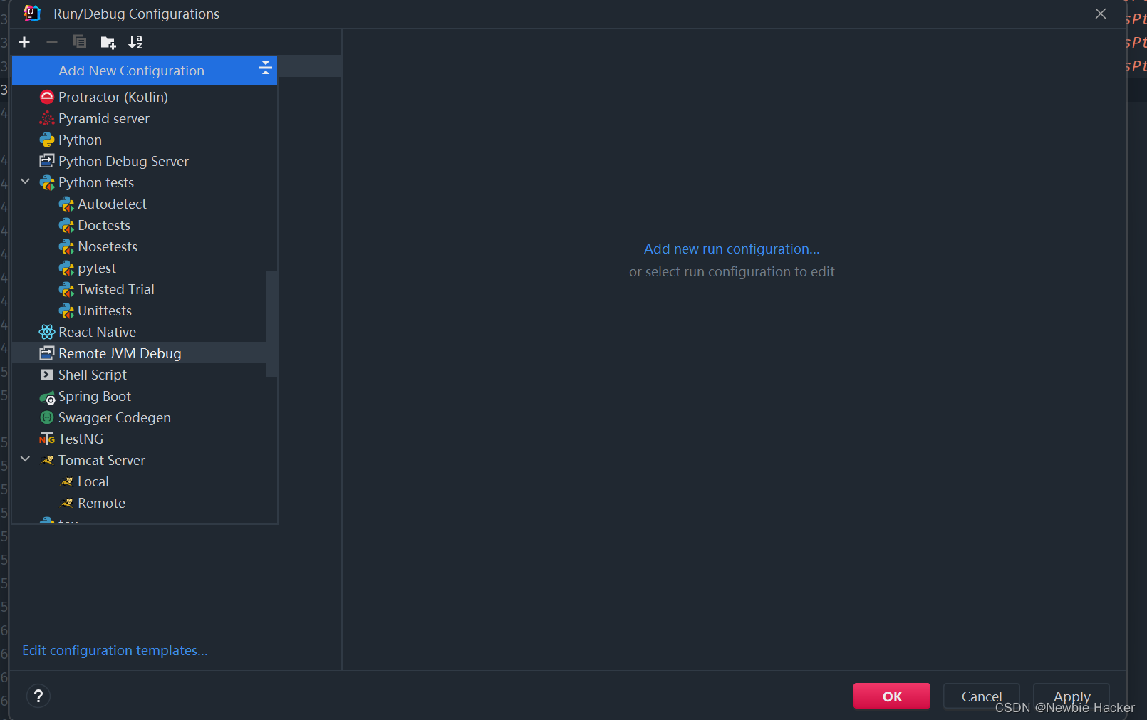Image resolution: width=1147 pixels, height=720 pixels.
Task: Click the Spring Boot icon
Action: tap(47, 397)
